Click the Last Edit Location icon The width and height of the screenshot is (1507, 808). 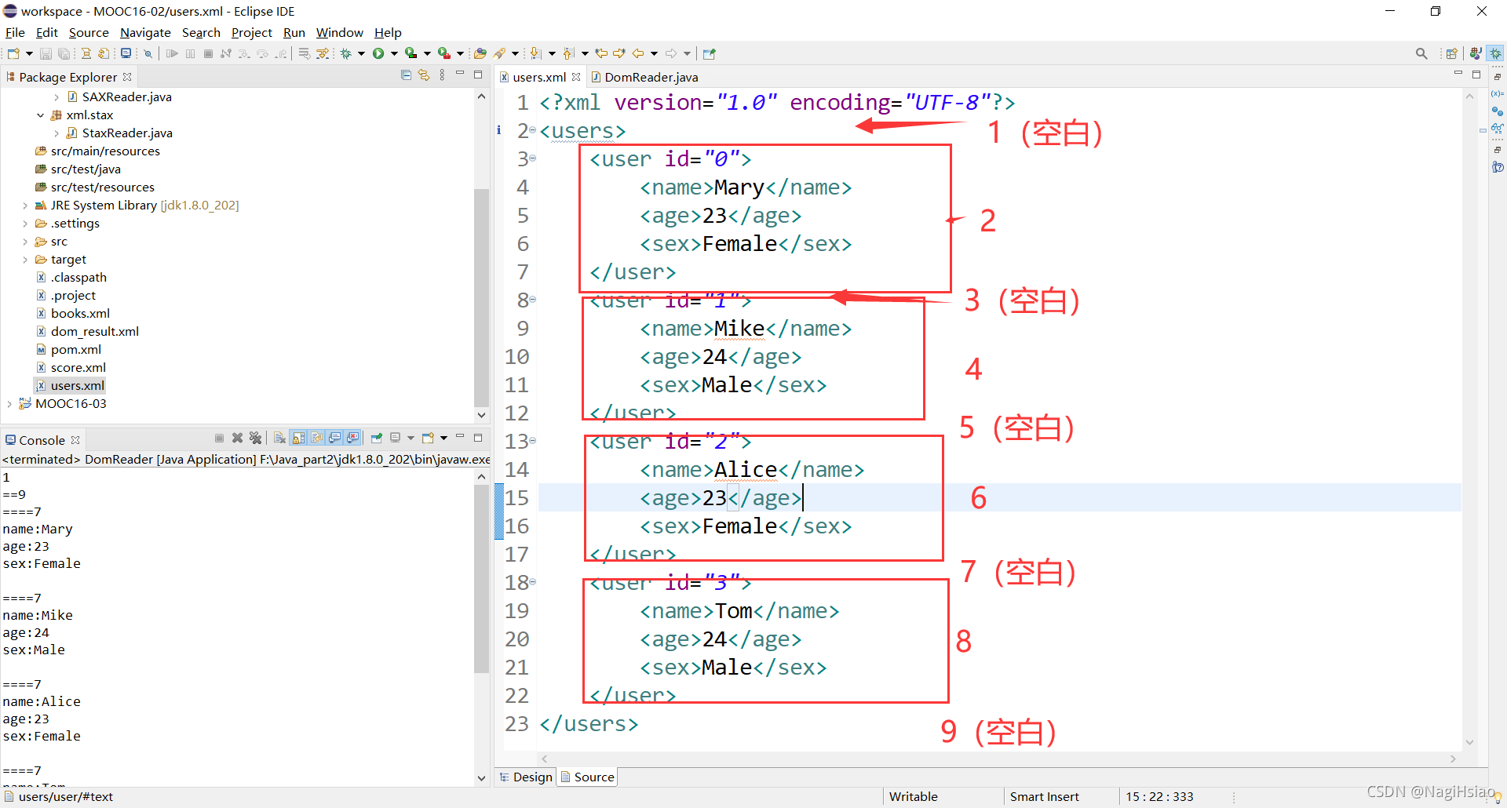[601, 53]
